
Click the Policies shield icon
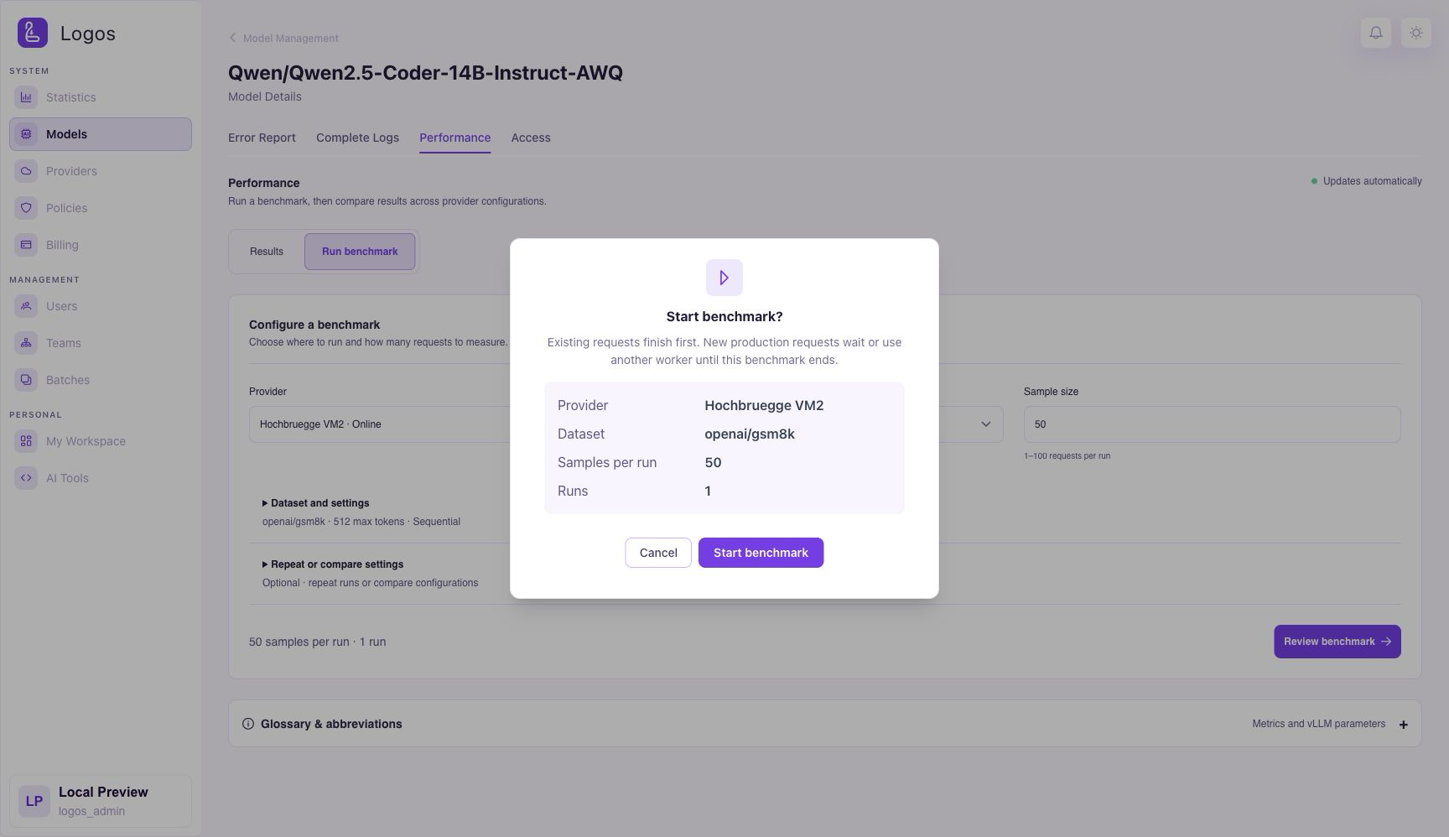(x=26, y=208)
